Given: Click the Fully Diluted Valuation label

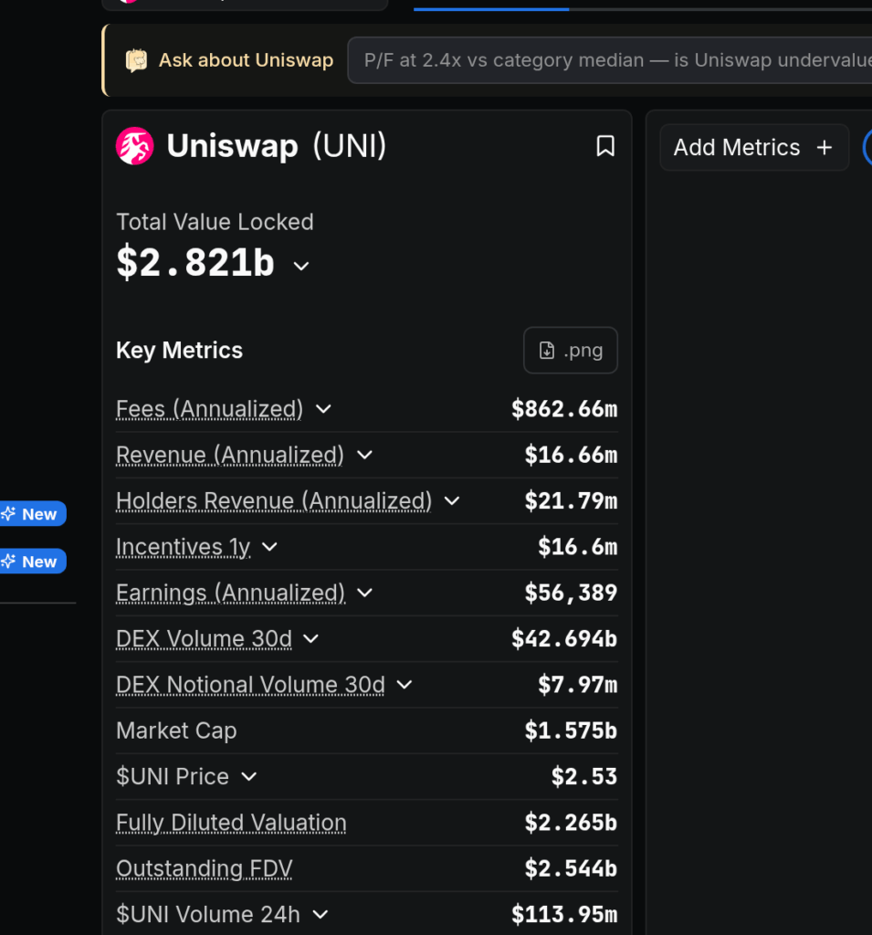Looking at the screenshot, I should (x=231, y=823).
